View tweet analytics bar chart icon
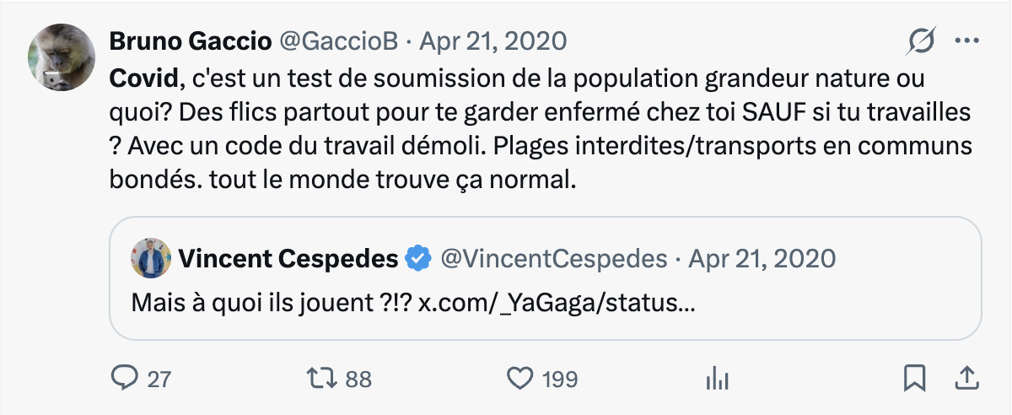The height and width of the screenshot is (415, 1012). (x=716, y=379)
